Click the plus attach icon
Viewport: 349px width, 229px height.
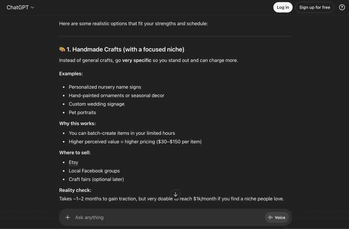[68, 217]
